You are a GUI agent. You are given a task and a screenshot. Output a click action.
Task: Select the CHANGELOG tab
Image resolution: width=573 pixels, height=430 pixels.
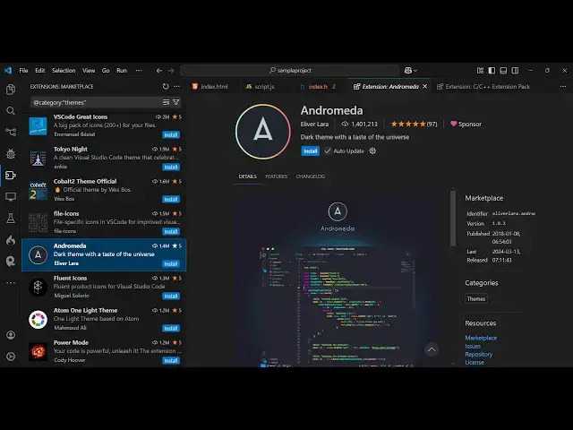tap(311, 176)
